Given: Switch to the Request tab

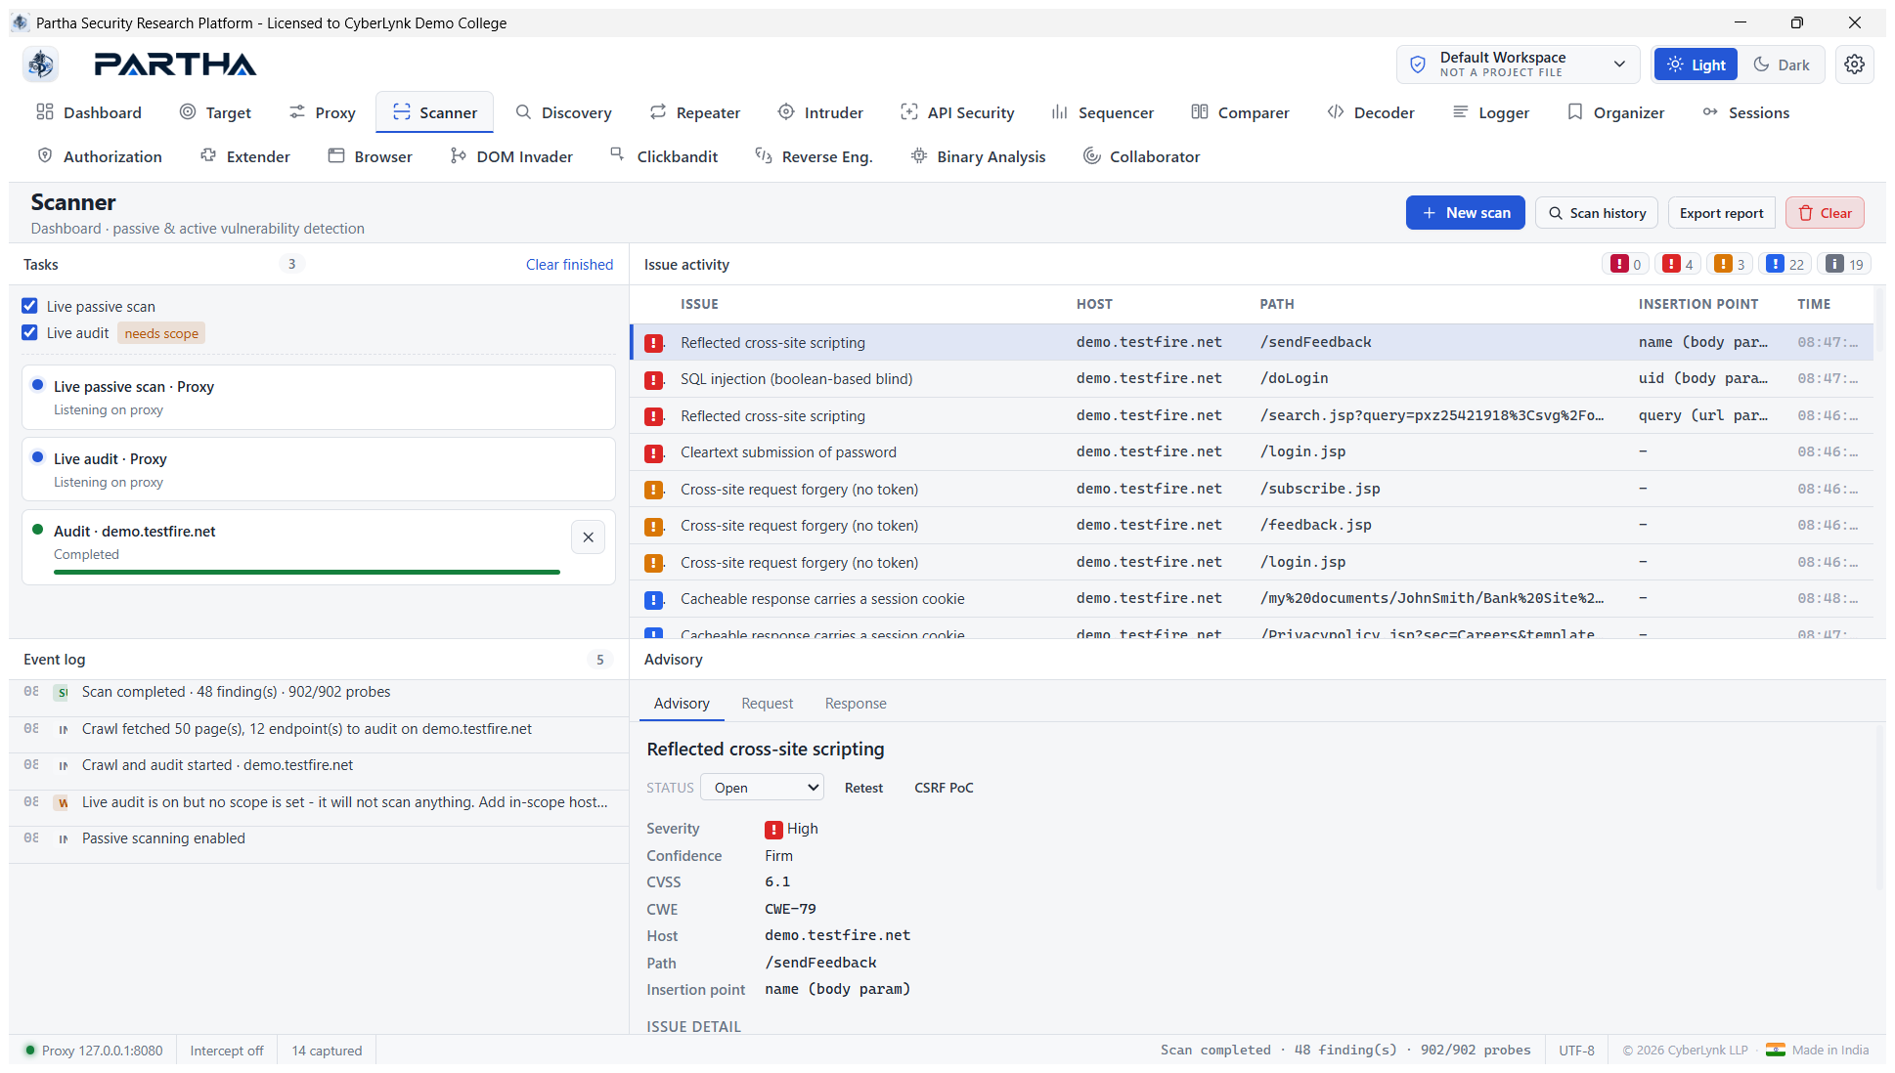Looking at the screenshot, I should click(768, 704).
